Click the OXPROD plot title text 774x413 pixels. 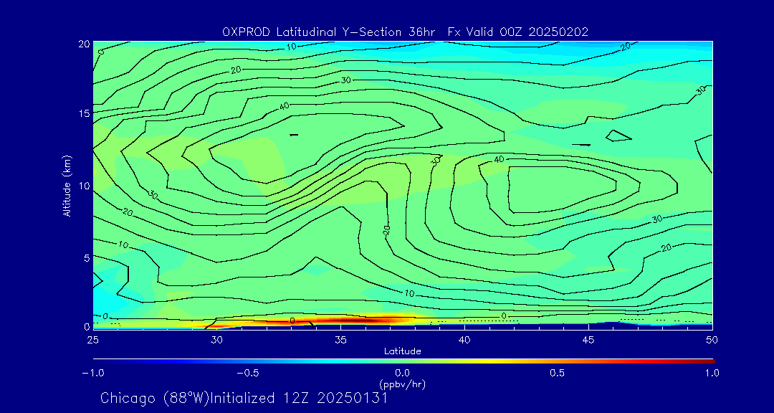coord(405,32)
